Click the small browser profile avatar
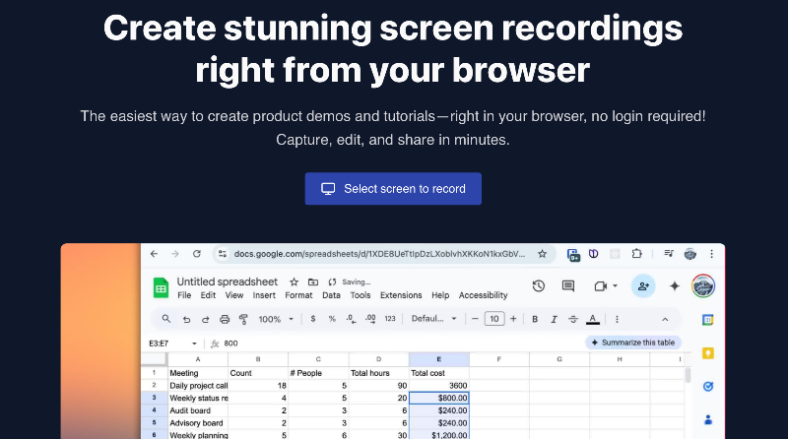Viewport: 788px width, 439px height. [x=690, y=254]
